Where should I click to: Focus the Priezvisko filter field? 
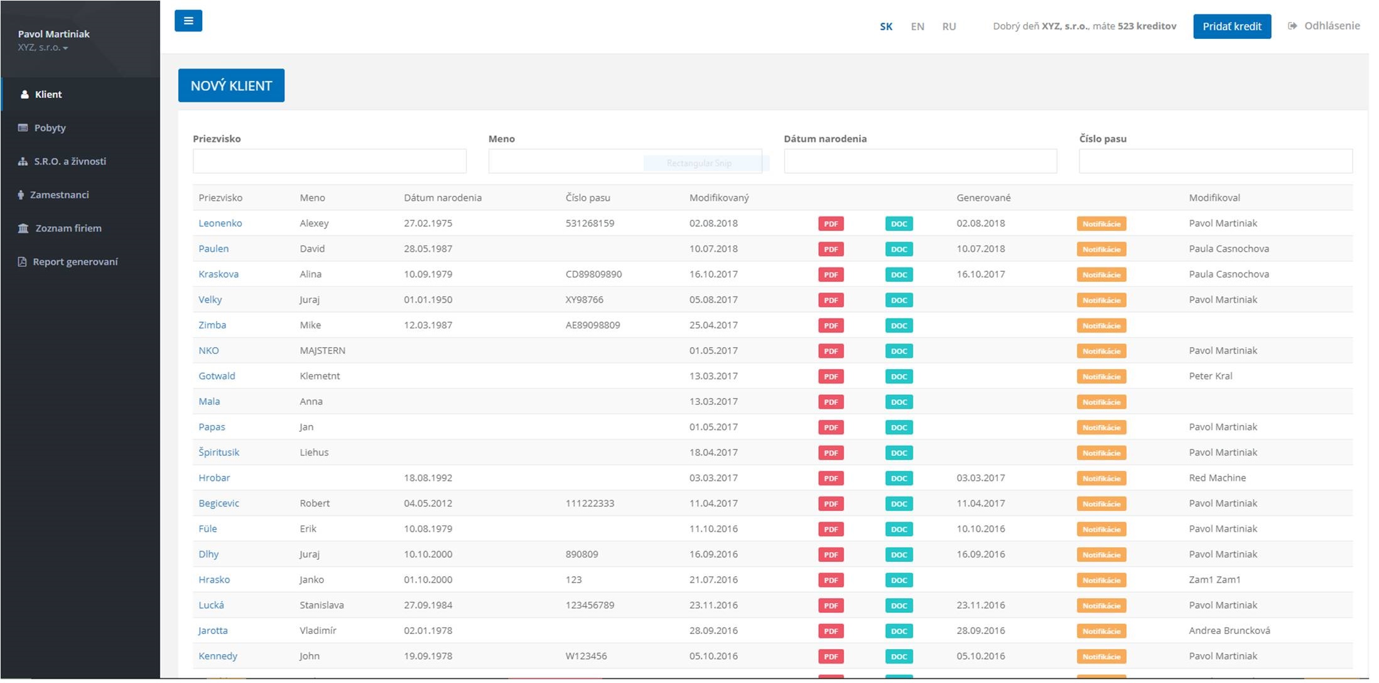click(330, 161)
